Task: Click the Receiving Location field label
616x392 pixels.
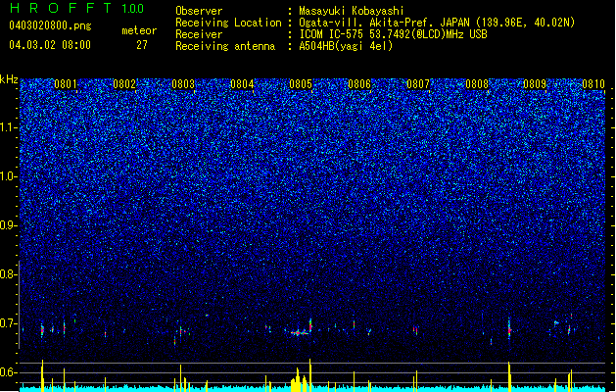Action: click(228, 23)
